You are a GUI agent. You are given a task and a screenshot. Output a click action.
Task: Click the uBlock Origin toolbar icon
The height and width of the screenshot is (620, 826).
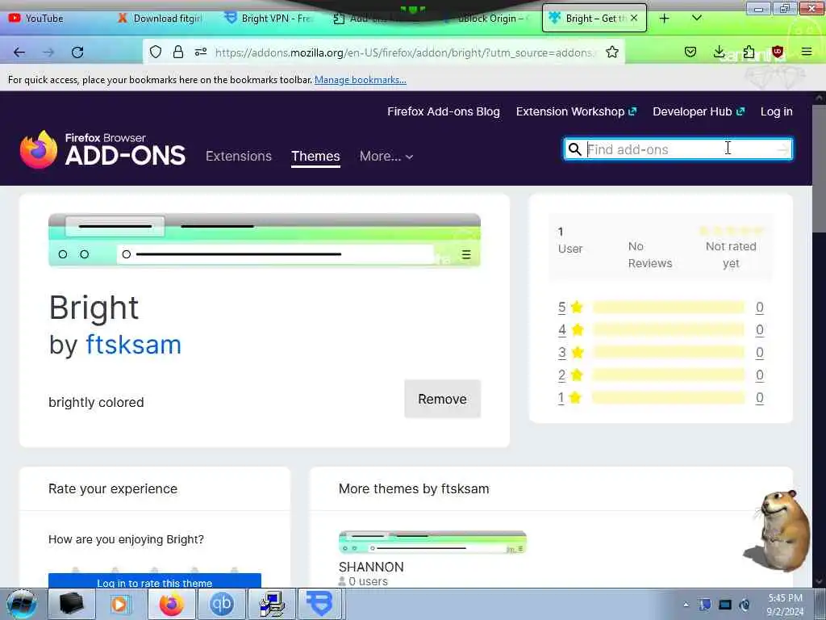click(777, 52)
